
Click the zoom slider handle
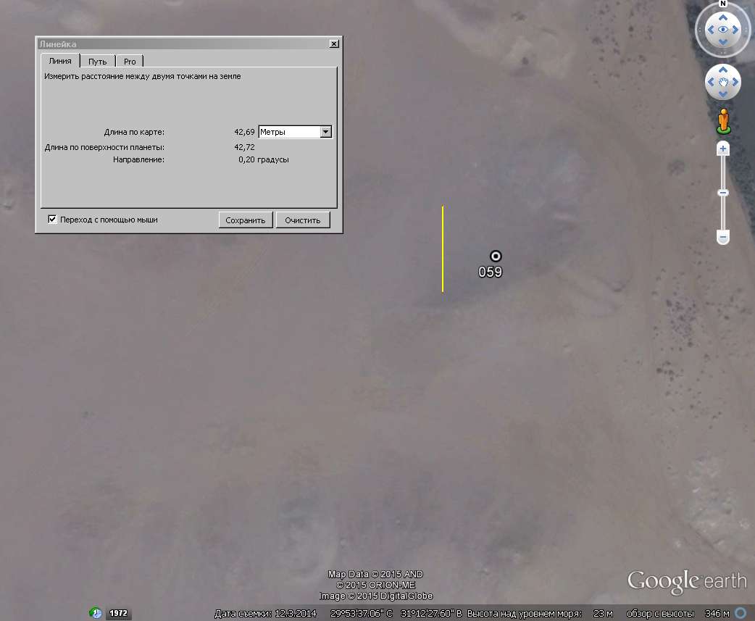click(x=722, y=193)
